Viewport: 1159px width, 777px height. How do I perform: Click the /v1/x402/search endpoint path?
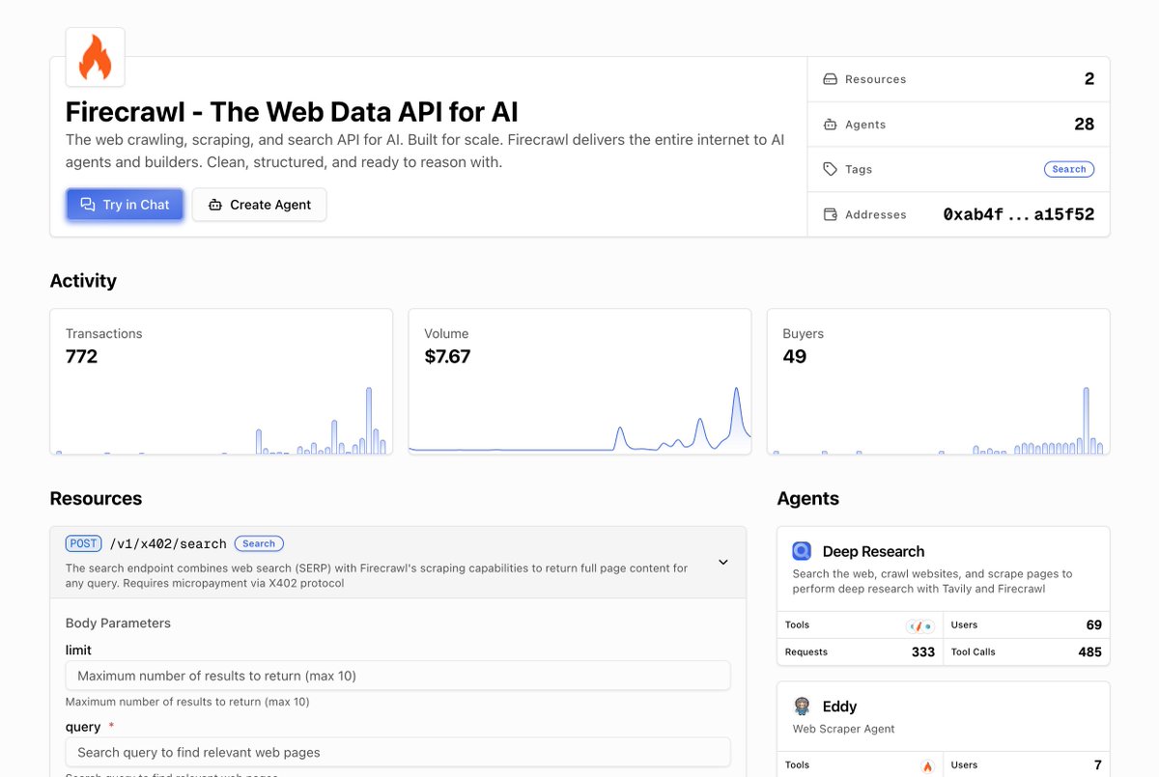[x=168, y=543]
